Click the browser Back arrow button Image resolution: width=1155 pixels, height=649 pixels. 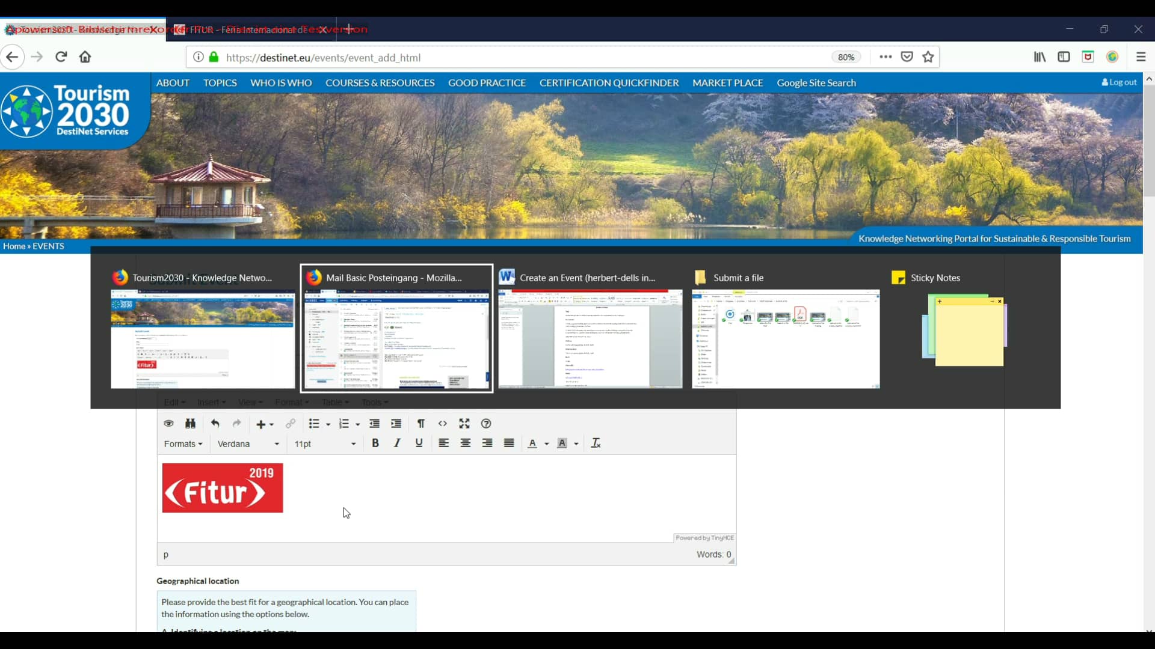[12, 57]
